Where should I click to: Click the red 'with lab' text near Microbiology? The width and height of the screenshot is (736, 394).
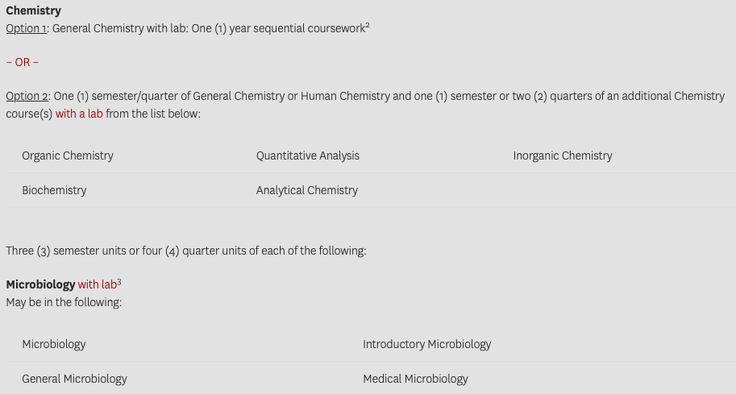pyautogui.click(x=98, y=284)
